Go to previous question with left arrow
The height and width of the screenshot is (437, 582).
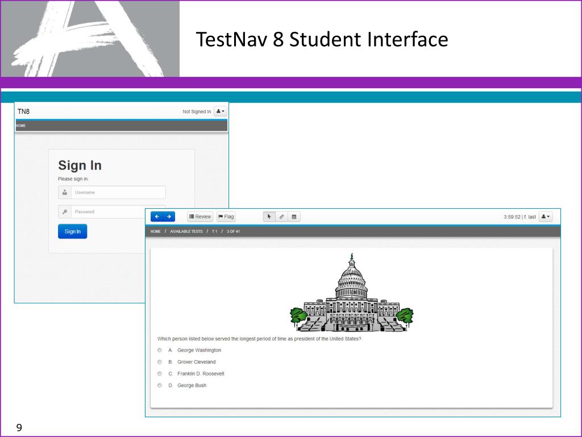coord(157,217)
